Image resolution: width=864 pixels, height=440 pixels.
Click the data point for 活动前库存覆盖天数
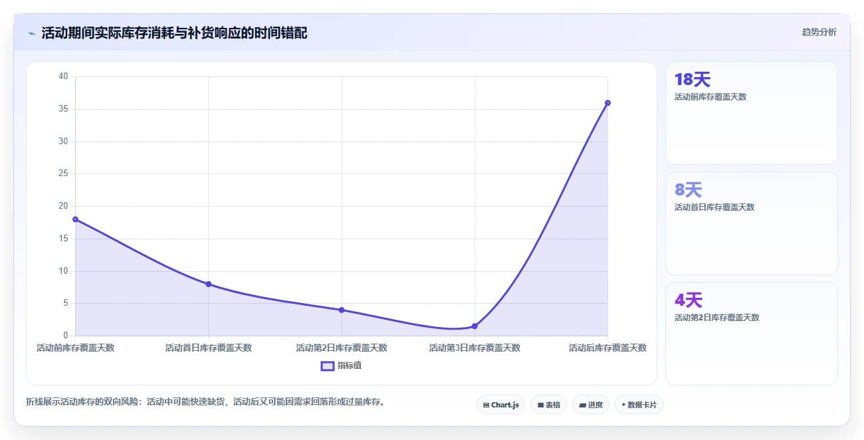[x=75, y=219]
